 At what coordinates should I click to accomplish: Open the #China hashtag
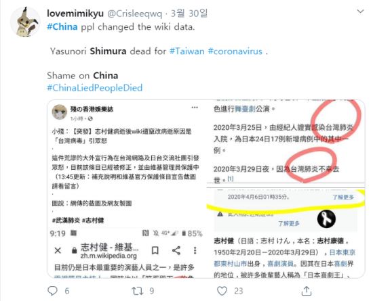[62, 27]
